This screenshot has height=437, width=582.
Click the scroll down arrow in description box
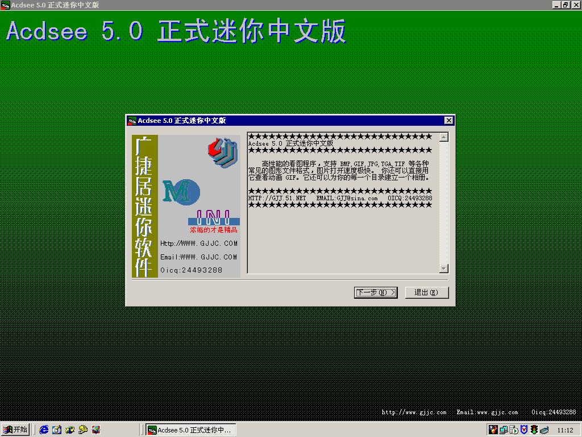point(443,269)
